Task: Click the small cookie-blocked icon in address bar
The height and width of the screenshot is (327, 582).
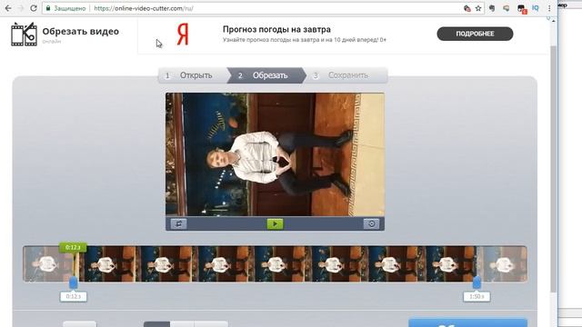Action: pos(467,8)
